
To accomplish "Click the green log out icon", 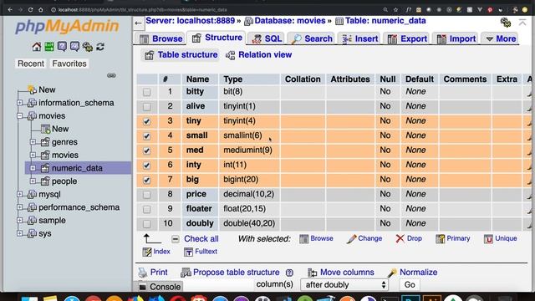I will (x=49, y=47).
